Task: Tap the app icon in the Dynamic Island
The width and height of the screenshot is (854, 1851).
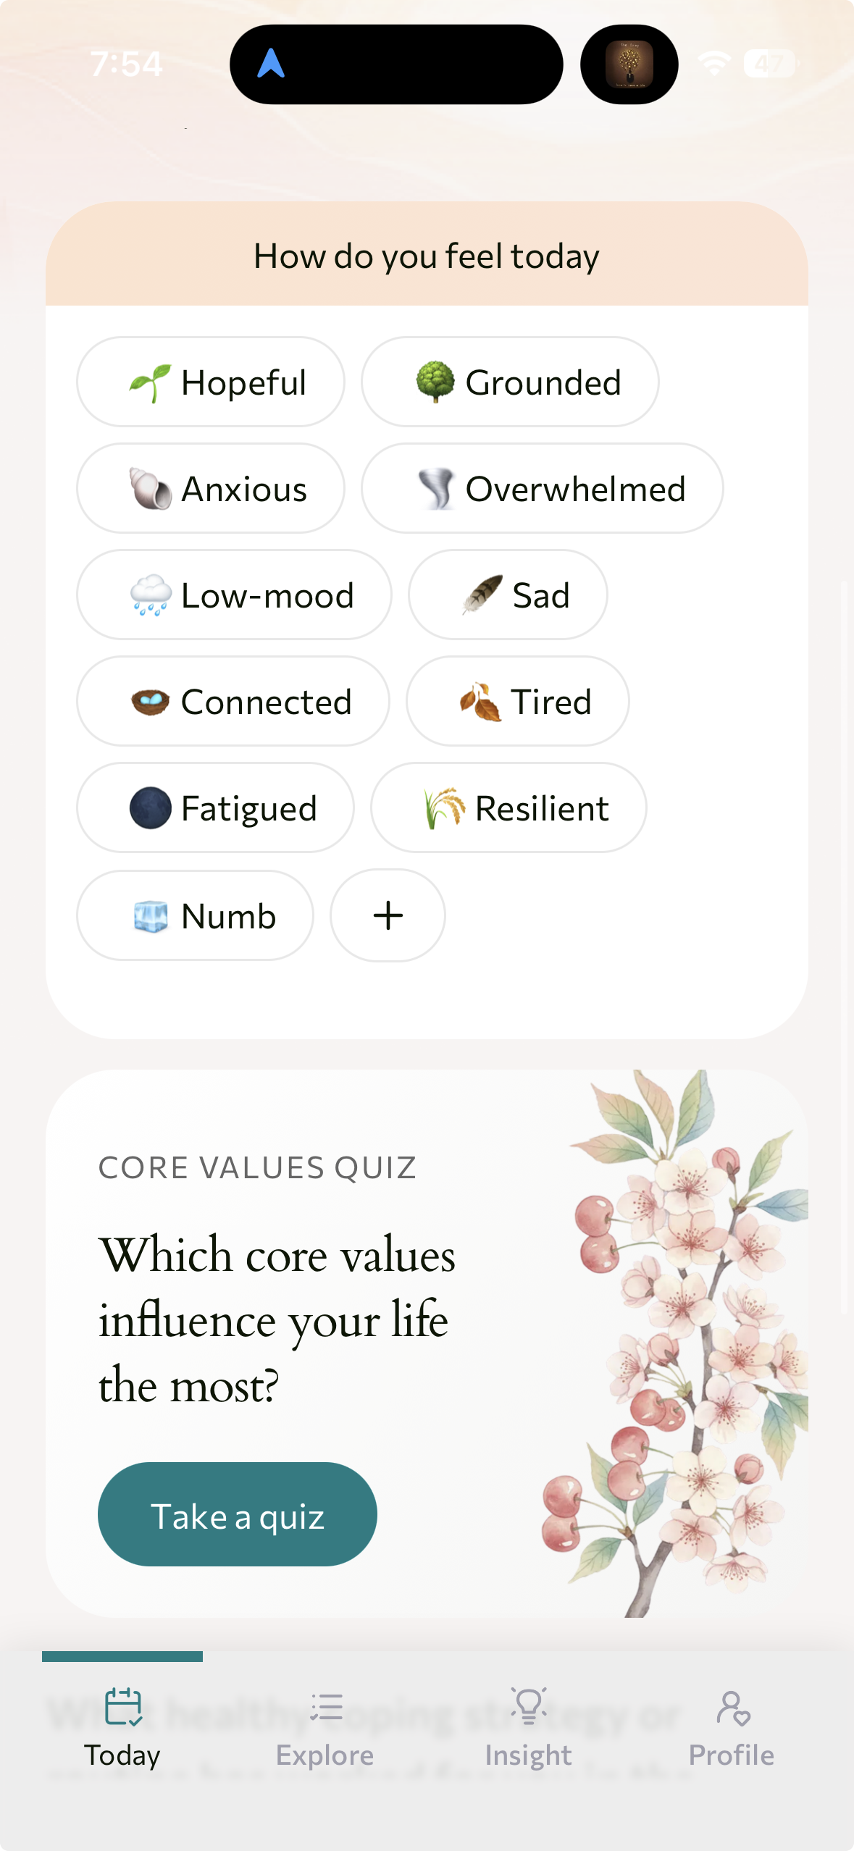Action: click(x=629, y=64)
